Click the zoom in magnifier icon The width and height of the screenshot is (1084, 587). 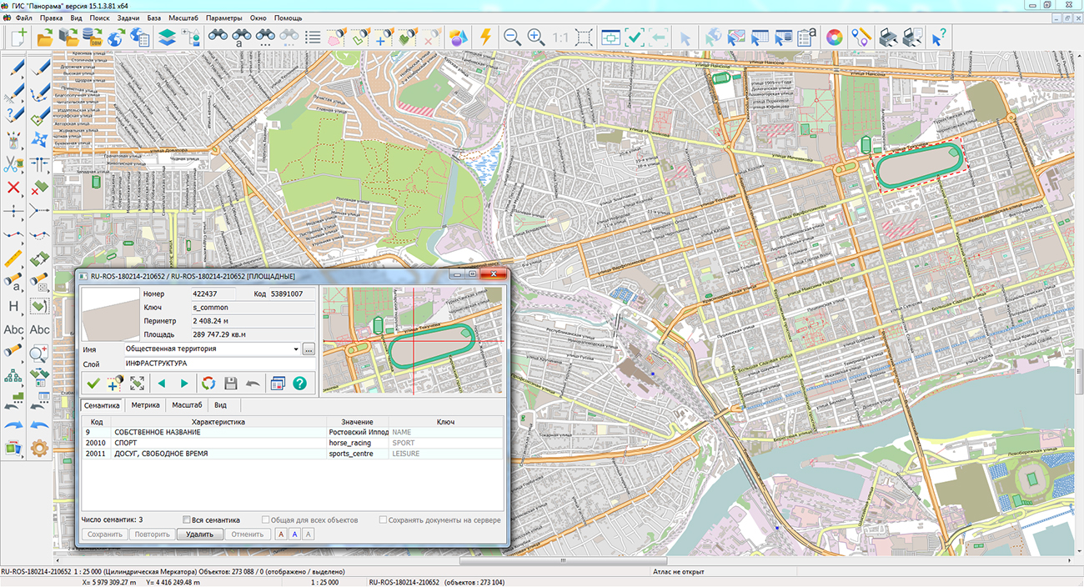click(536, 37)
